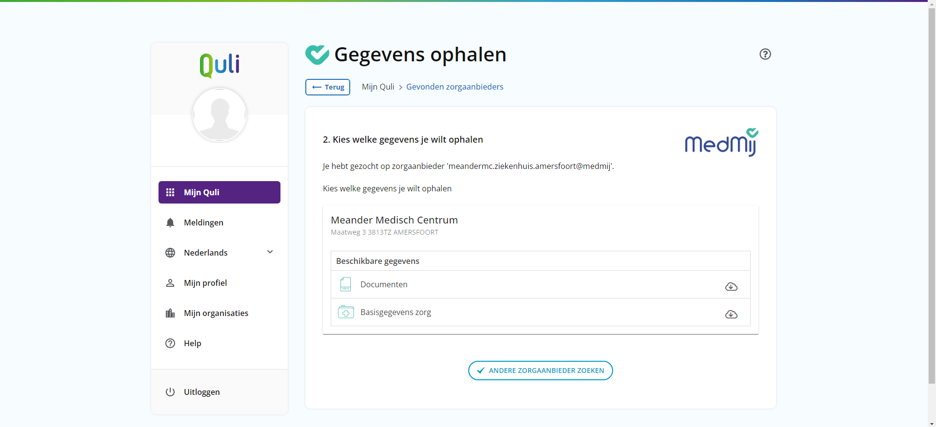This screenshot has width=936, height=427.
Task: Open the profile avatar picture
Action: pyautogui.click(x=219, y=115)
